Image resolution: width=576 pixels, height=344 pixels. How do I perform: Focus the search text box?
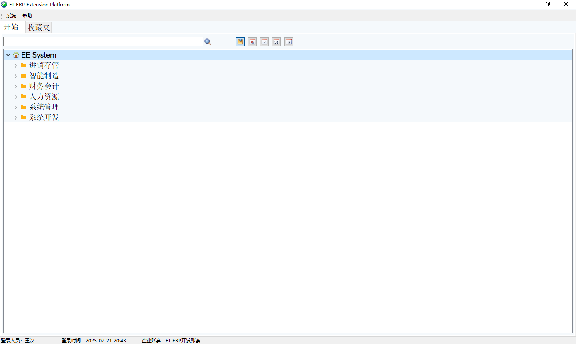(103, 42)
